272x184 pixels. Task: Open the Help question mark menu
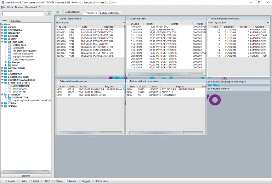[40, 7]
